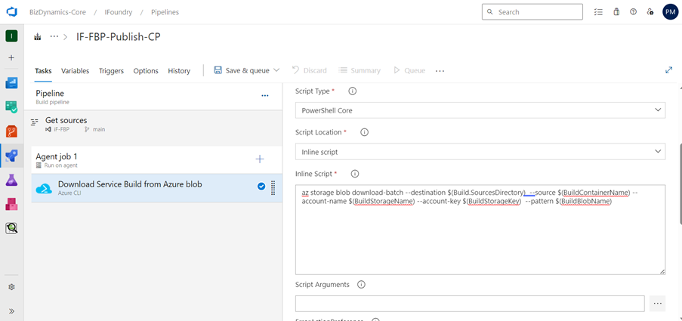
Task: Open the IFoundry breadcrumb link
Action: 117,12
